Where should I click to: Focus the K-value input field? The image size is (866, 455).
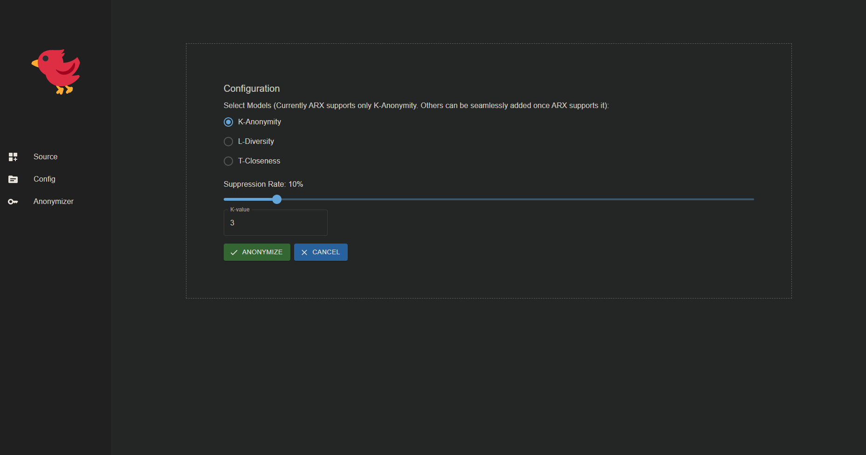(x=275, y=223)
